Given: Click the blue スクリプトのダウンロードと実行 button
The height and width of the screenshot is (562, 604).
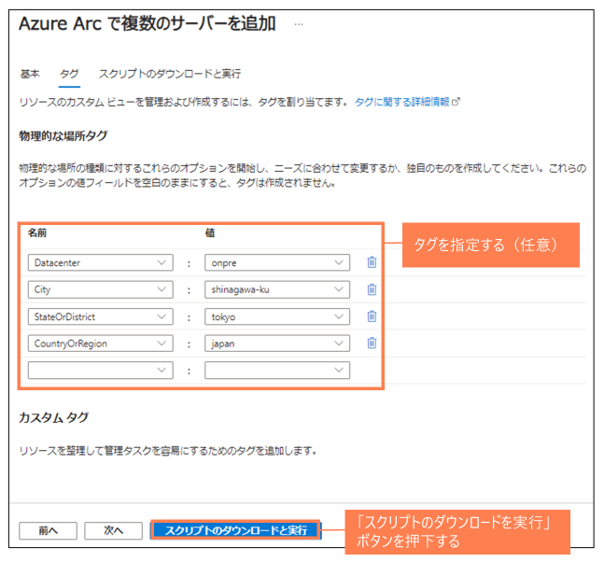Looking at the screenshot, I should [x=236, y=530].
